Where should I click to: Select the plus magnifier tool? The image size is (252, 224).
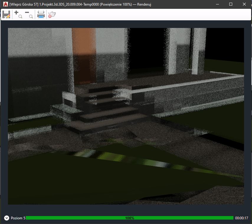click(18, 14)
